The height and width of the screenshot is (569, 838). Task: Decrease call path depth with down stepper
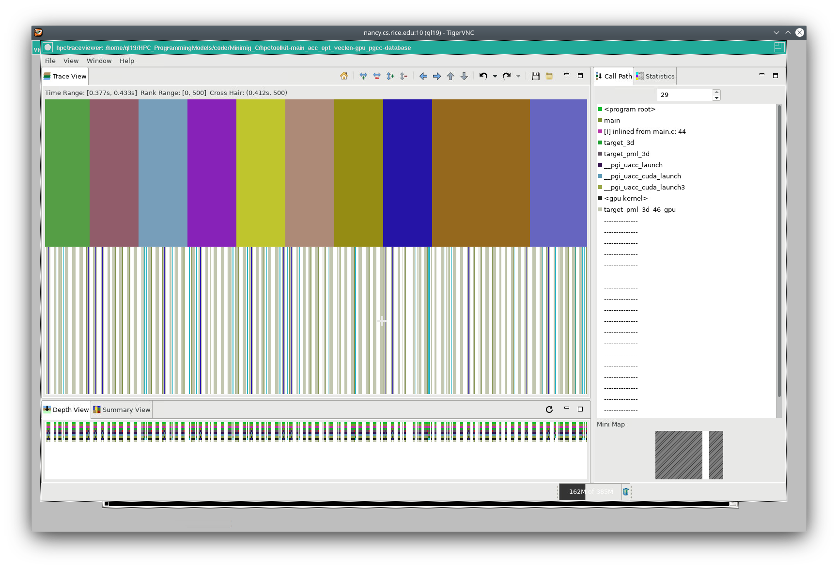(x=716, y=98)
